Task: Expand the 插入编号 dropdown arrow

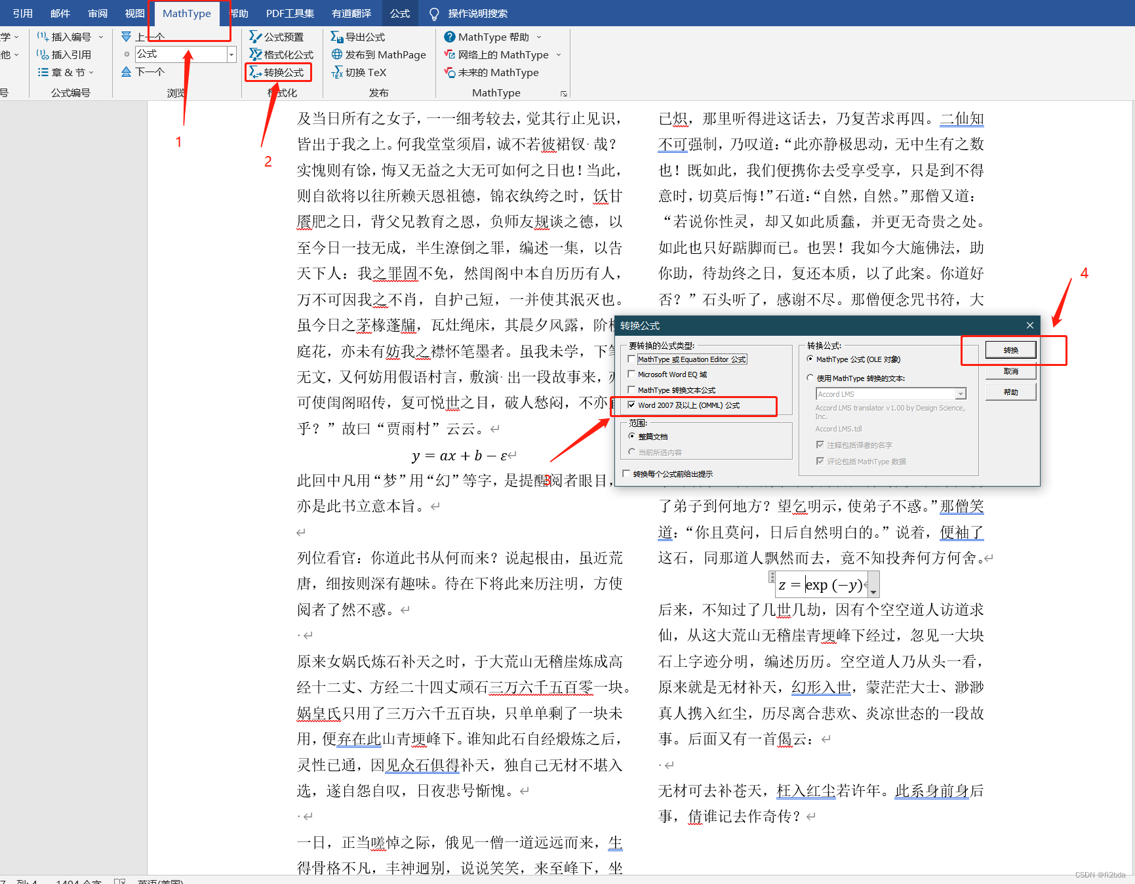Action: coord(101,37)
